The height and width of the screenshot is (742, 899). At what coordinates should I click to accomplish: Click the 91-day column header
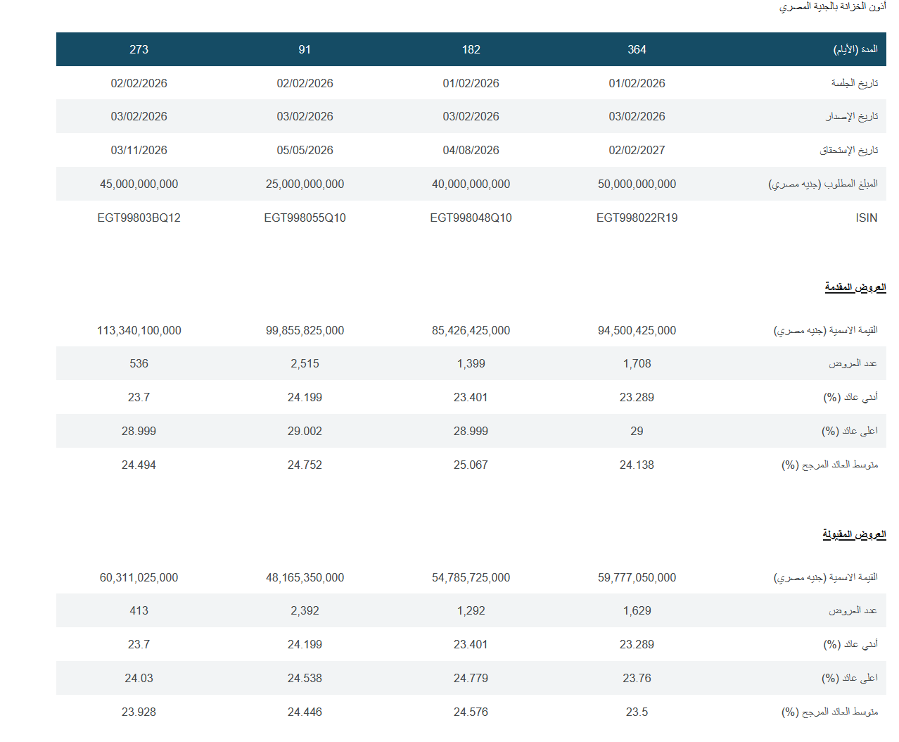point(305,49)
